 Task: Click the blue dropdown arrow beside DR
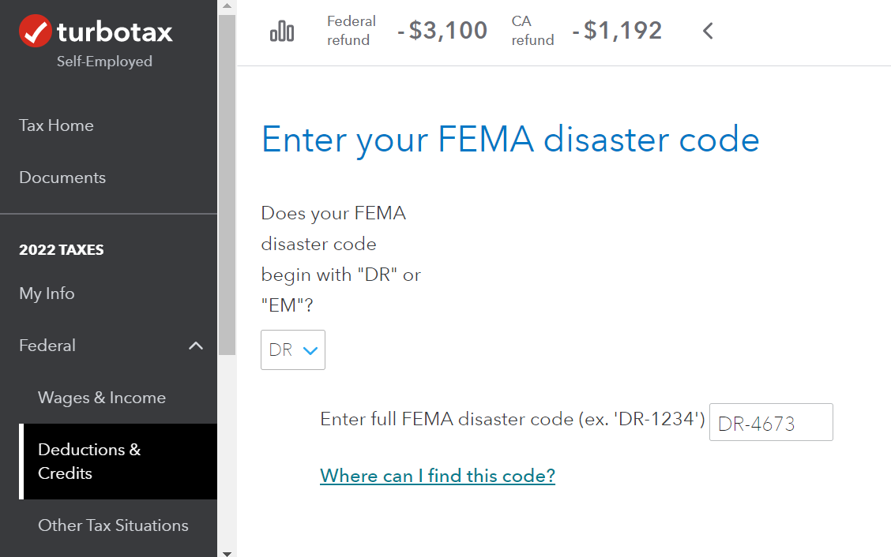[310, 351]
